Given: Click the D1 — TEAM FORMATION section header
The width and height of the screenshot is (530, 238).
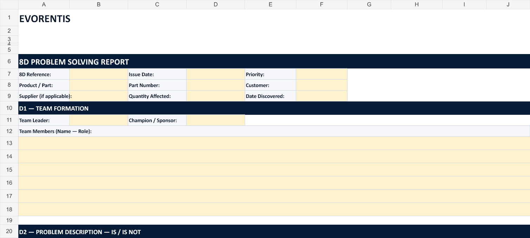Looking at the screenshot, I should 274,108.
